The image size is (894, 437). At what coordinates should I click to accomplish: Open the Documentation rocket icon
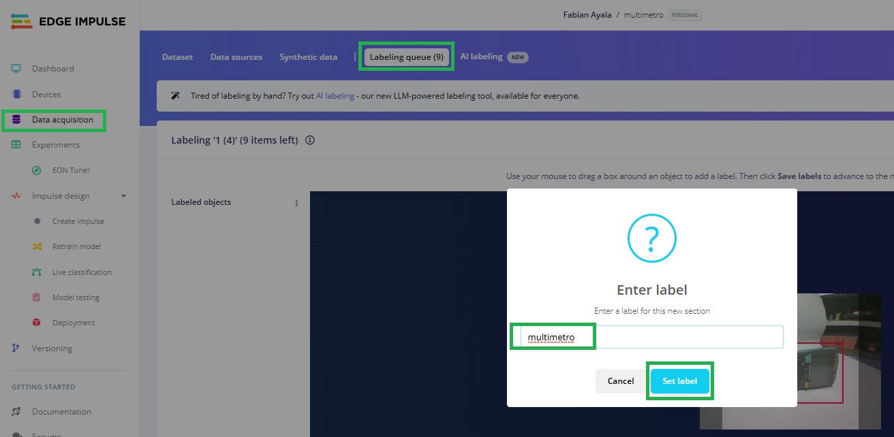pyautogui.click(x=16, y=412)
